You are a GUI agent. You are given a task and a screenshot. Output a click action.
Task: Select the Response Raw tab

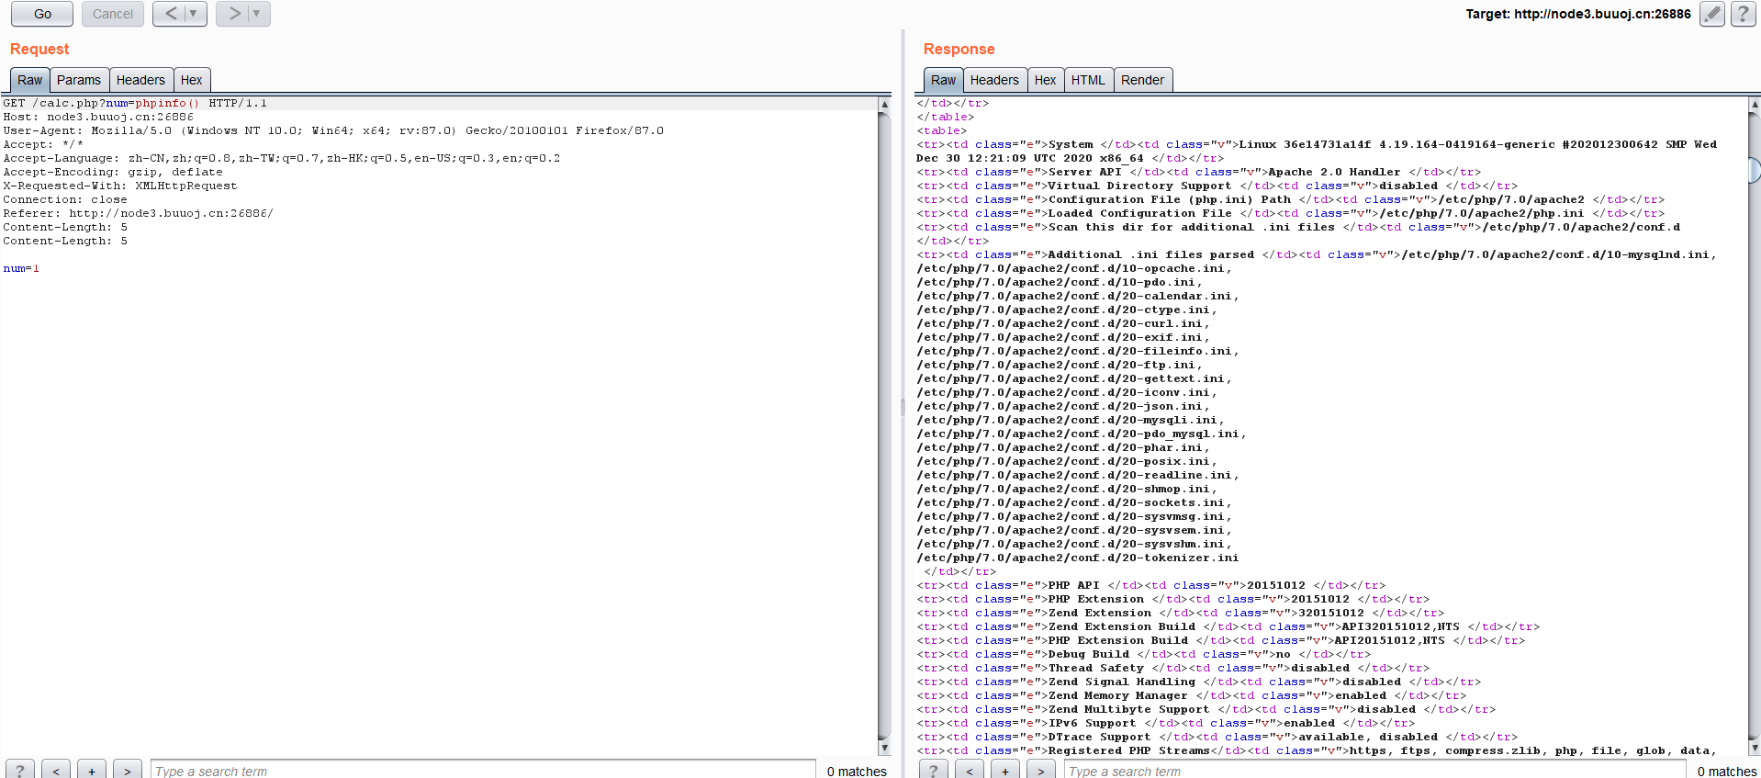[x=943, y=80]
